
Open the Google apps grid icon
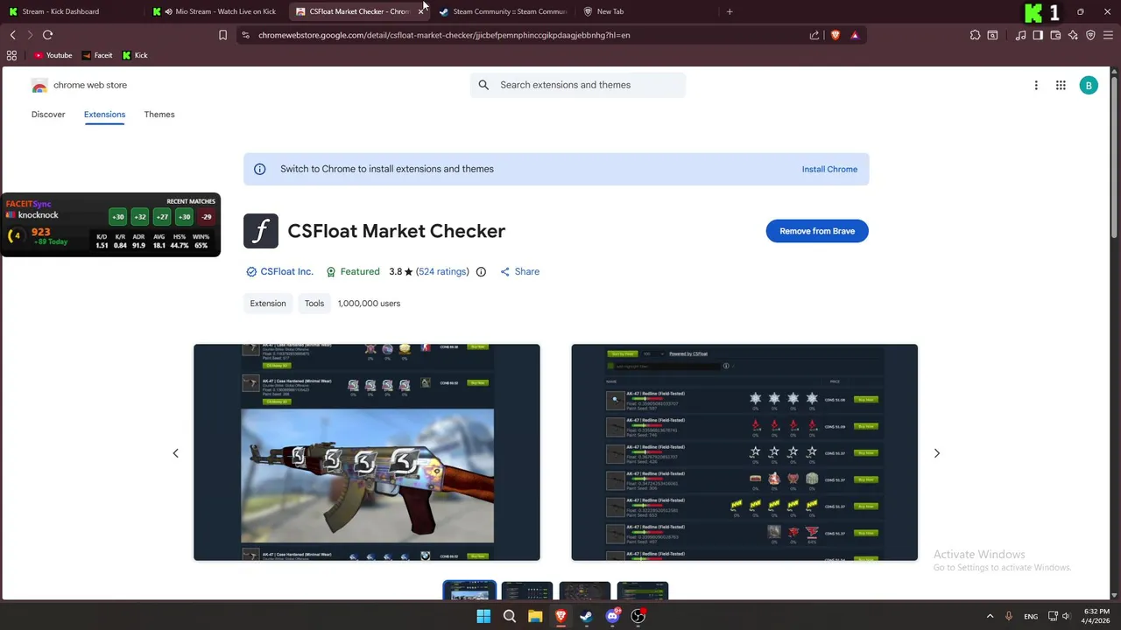pyautogui.click(x=1061, y=85)
